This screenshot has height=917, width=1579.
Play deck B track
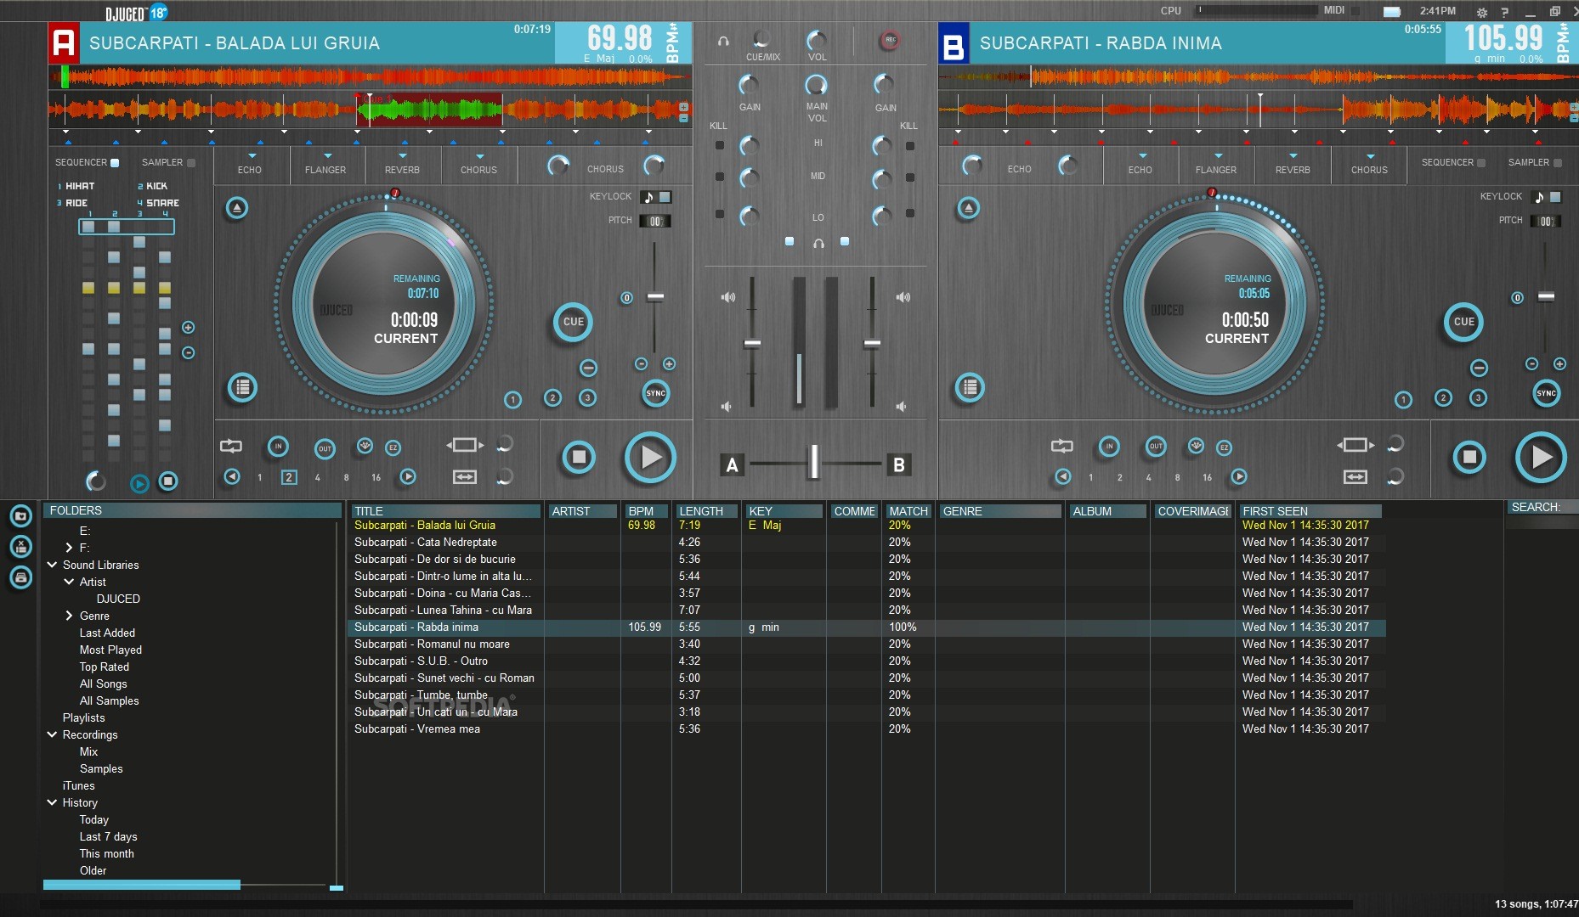[x=1541, y=458]
